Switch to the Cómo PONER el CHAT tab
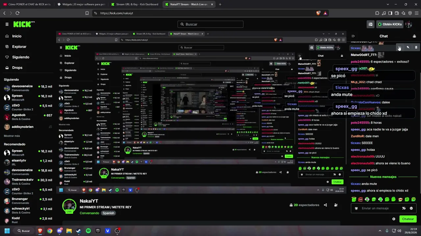 (x=27, y=4)
